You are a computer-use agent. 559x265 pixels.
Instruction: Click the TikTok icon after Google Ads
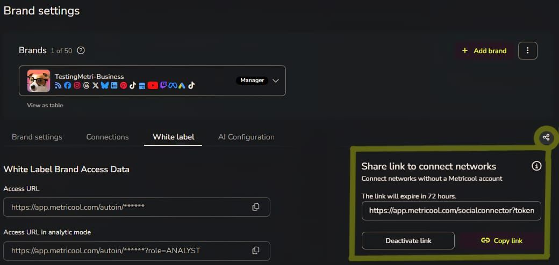[191, 85]
